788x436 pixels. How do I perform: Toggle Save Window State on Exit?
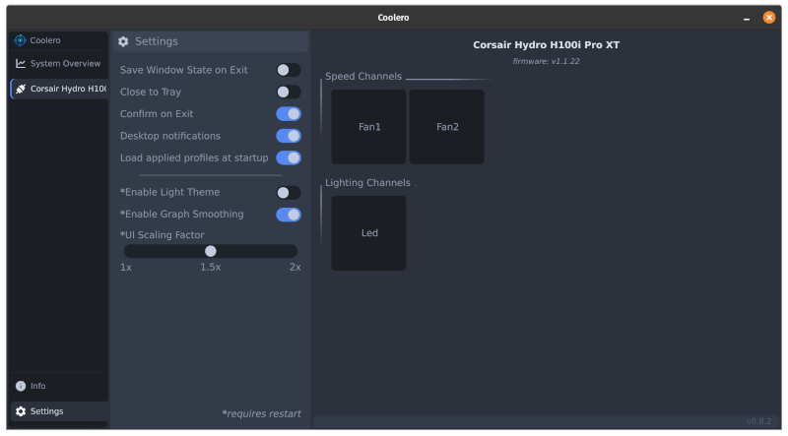tap(289, 70)
